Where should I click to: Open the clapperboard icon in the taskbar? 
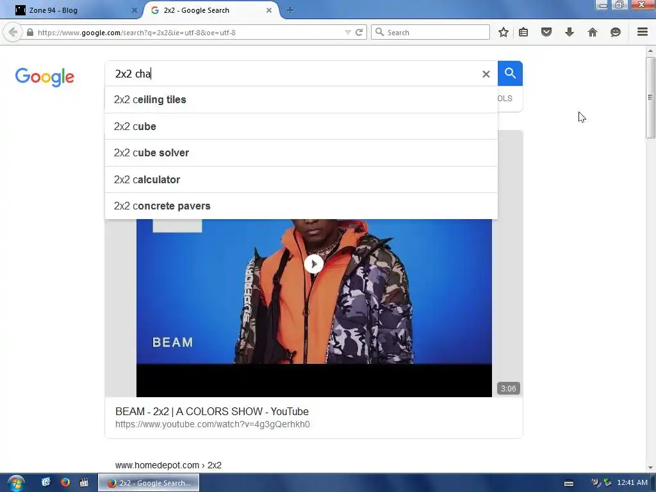(84, 482)
